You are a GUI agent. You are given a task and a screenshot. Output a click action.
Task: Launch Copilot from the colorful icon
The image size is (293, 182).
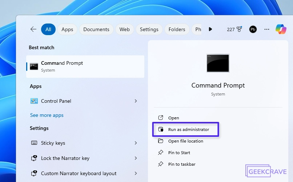coord(281,29)
